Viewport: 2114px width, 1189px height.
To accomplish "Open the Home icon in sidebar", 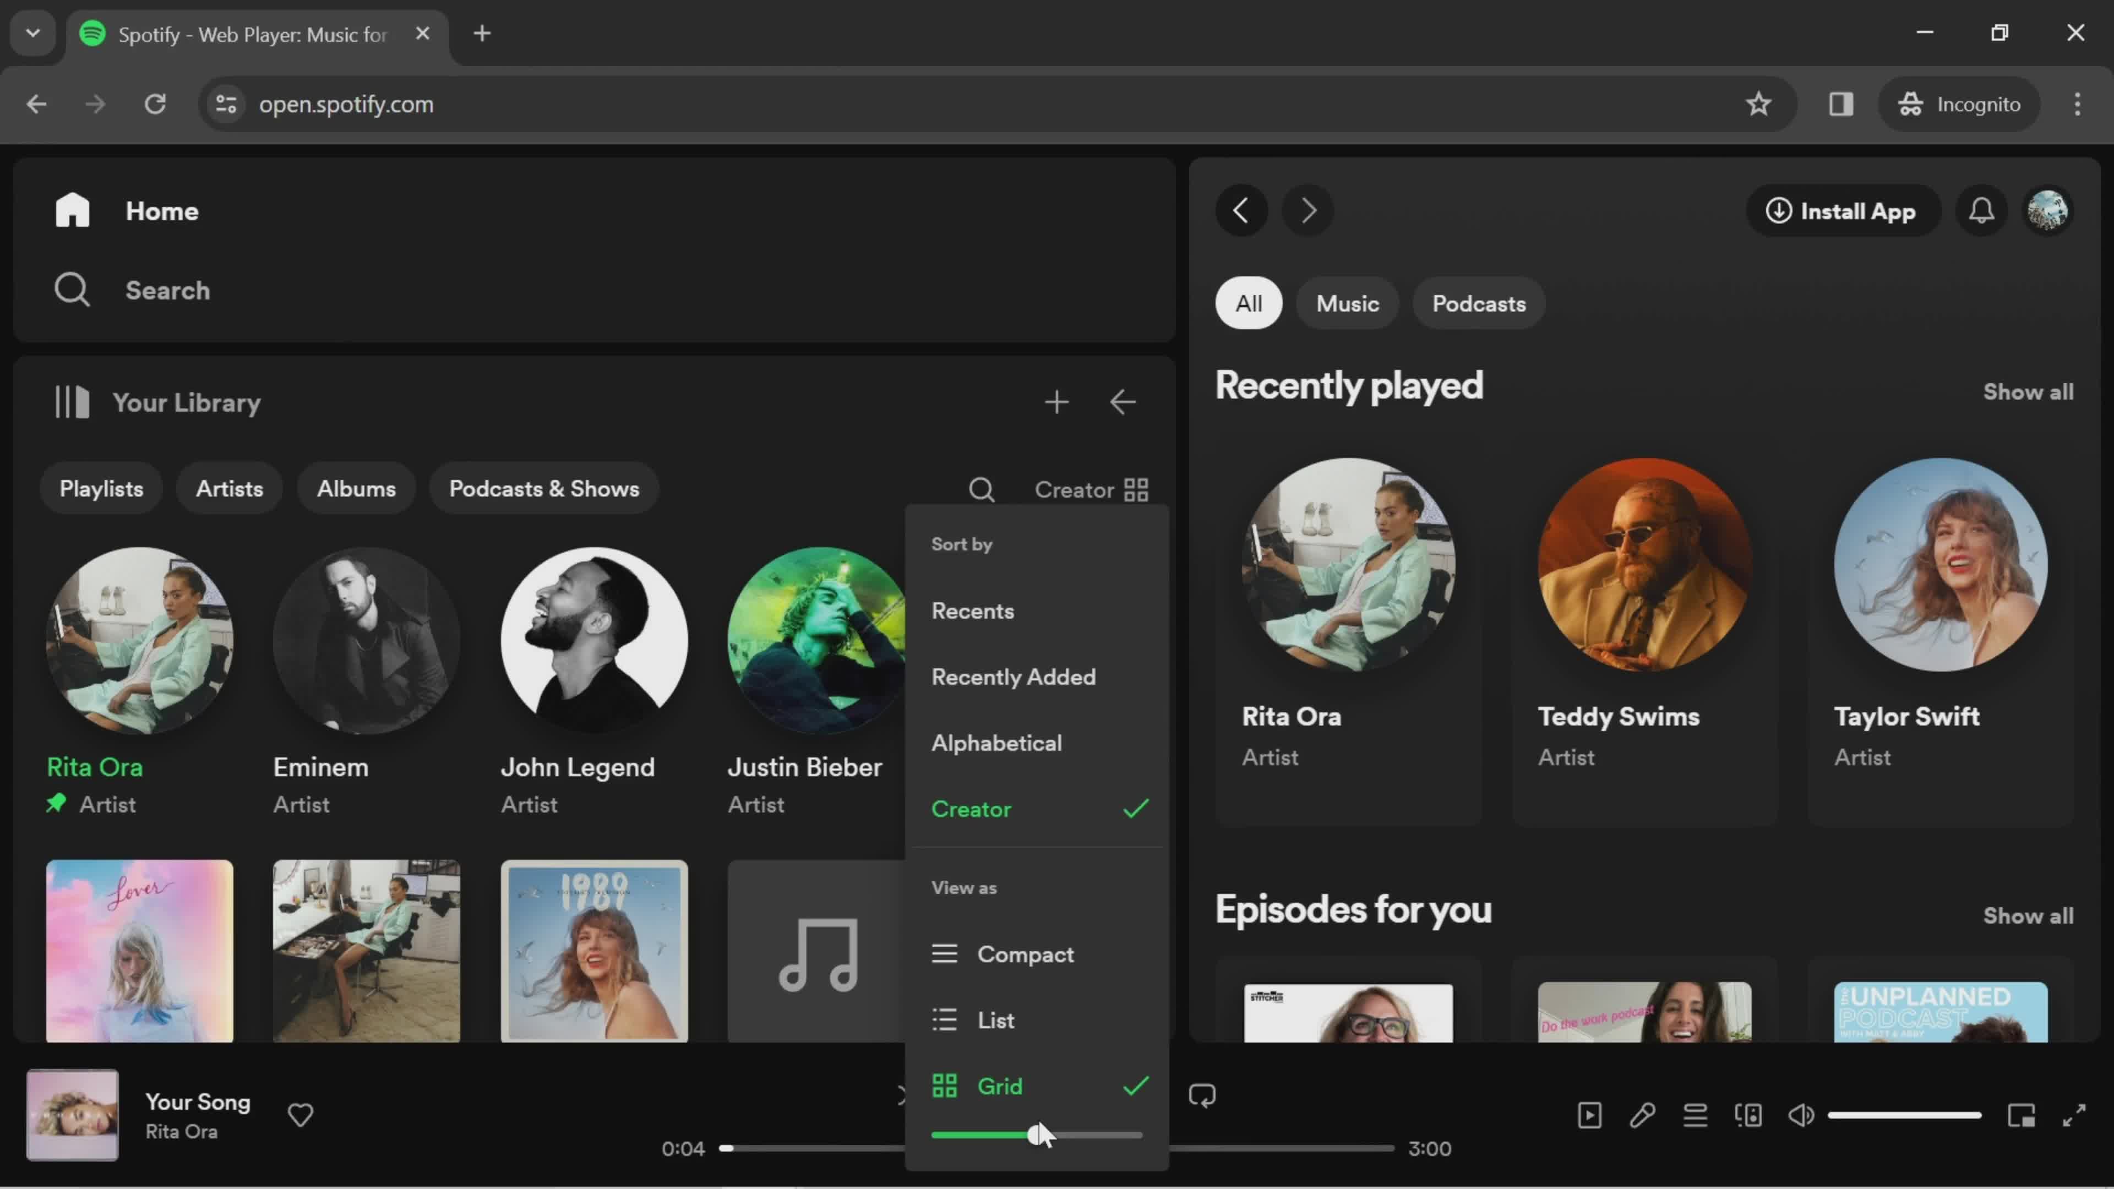I will click(72, 211).
